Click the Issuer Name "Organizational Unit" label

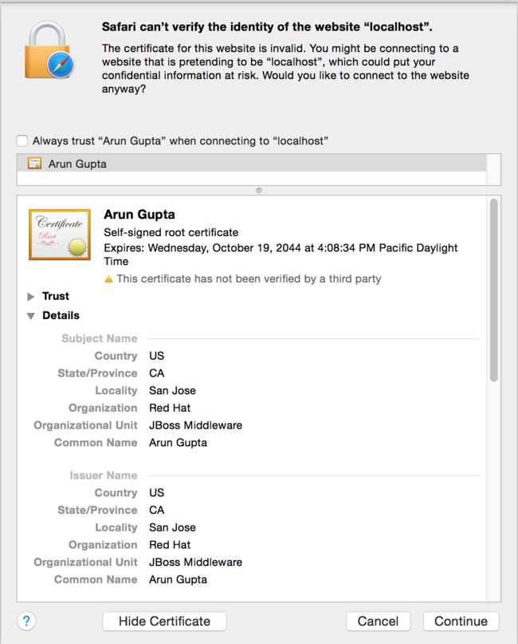click(85, 562)
